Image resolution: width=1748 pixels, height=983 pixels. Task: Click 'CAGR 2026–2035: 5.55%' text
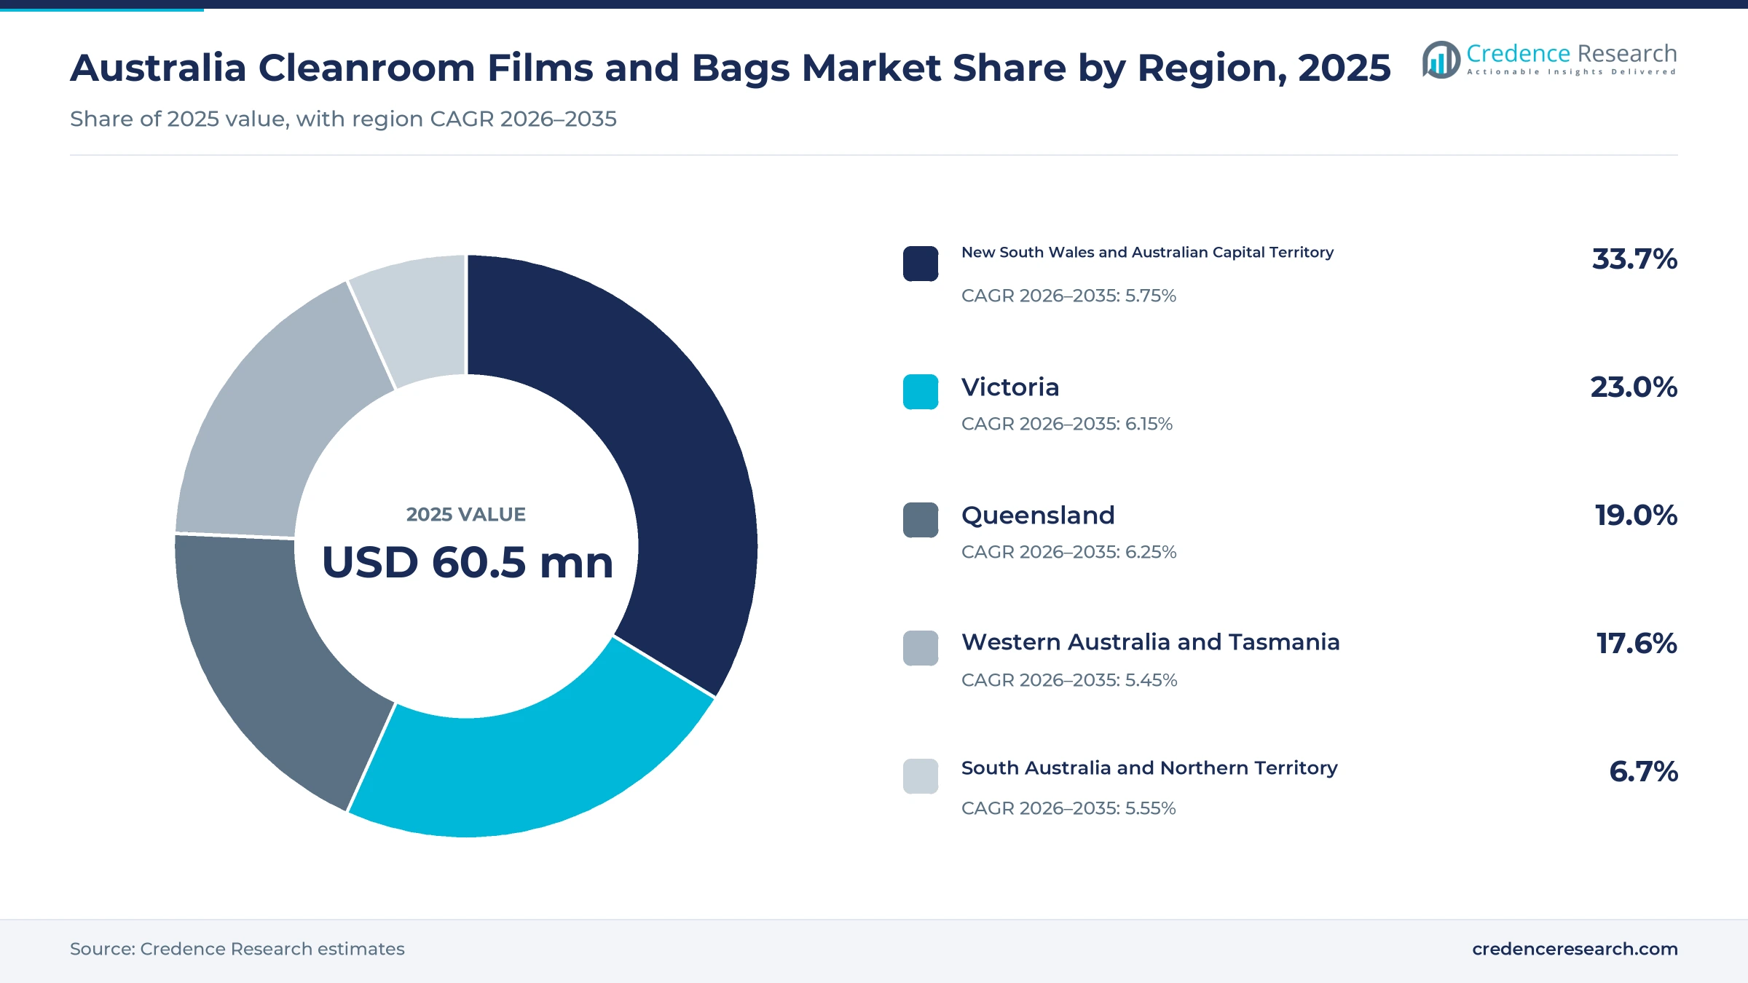coord(1068,808)
